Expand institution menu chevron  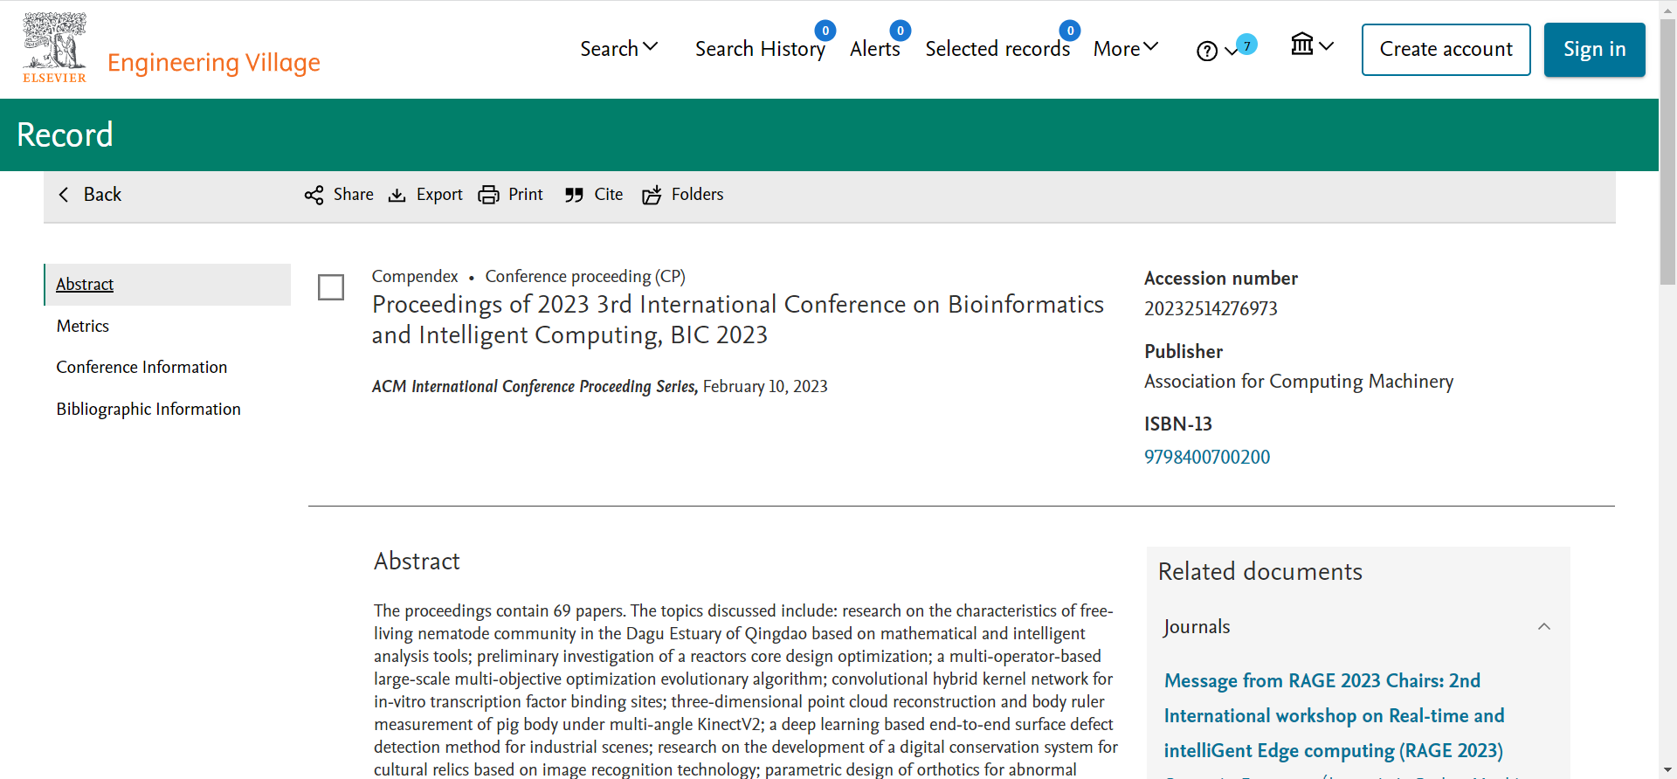(x=1326, y=46)
